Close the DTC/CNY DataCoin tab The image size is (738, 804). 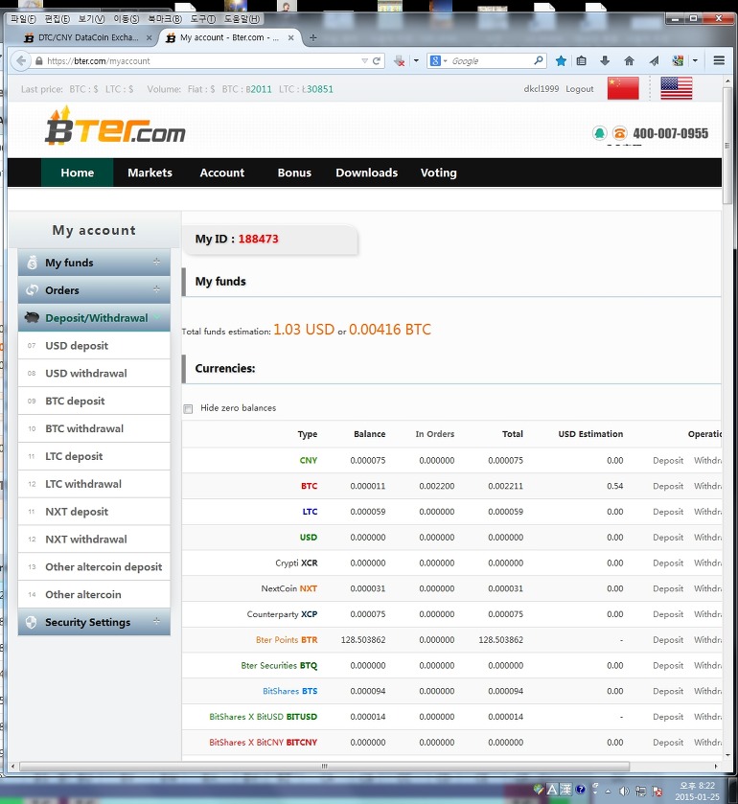[x=149, y=37]
